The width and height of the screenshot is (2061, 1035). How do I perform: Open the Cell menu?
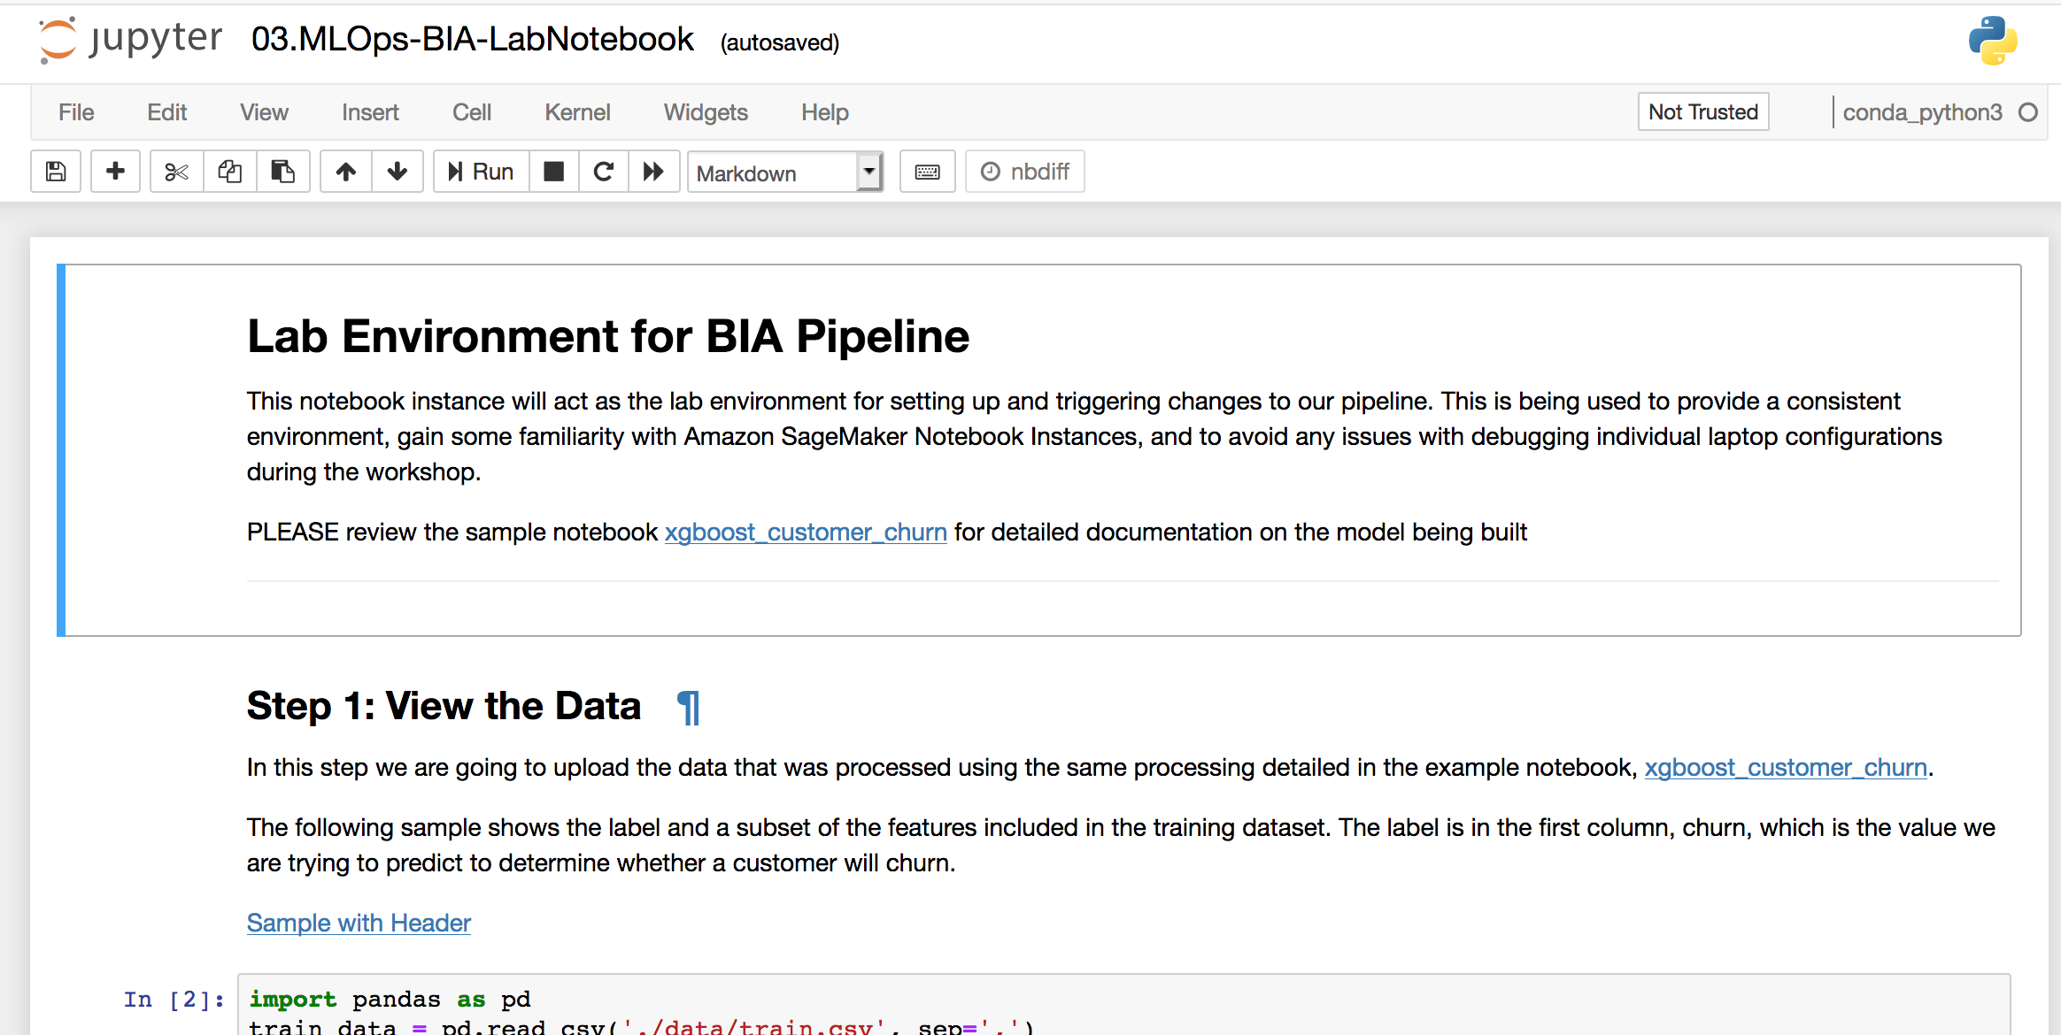pyautogui.click(x=472, y=112)
